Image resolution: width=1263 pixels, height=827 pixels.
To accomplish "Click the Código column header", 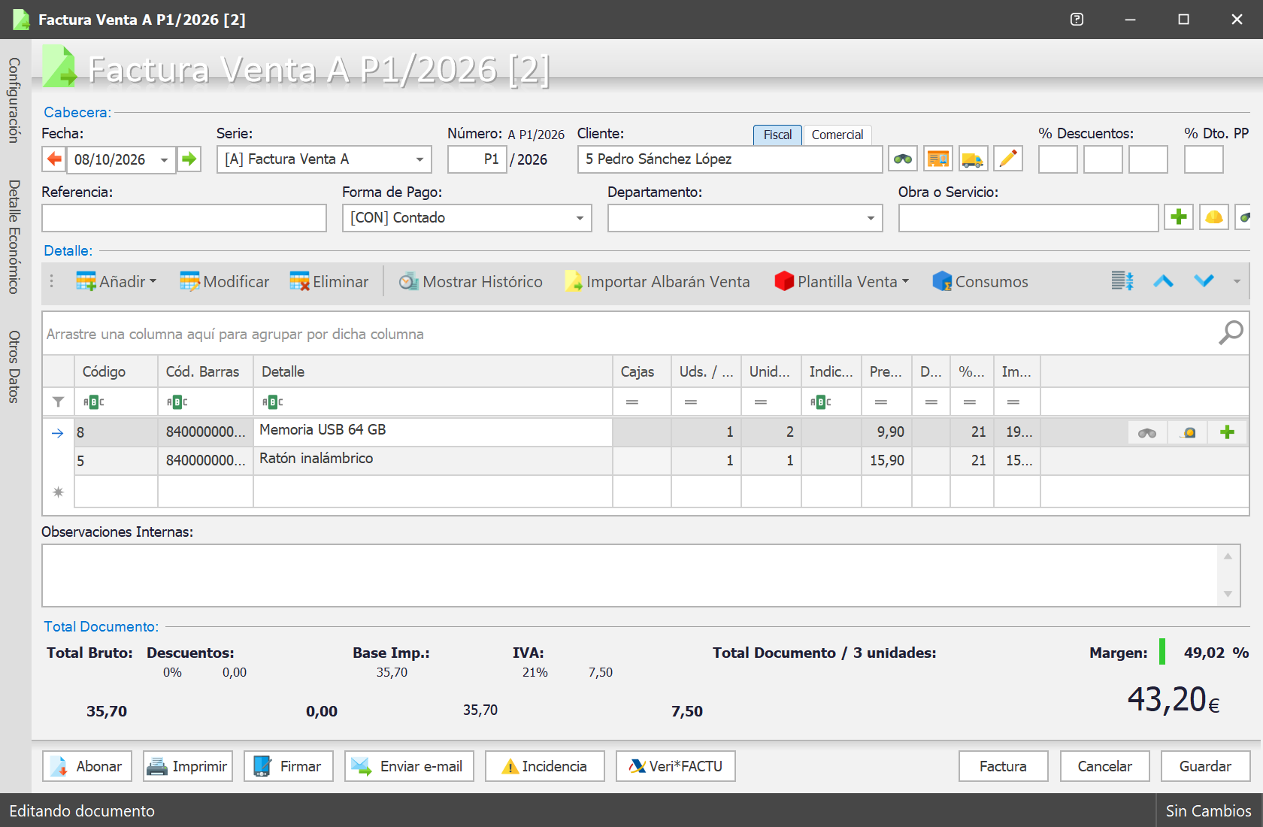I will click(116, 371).
